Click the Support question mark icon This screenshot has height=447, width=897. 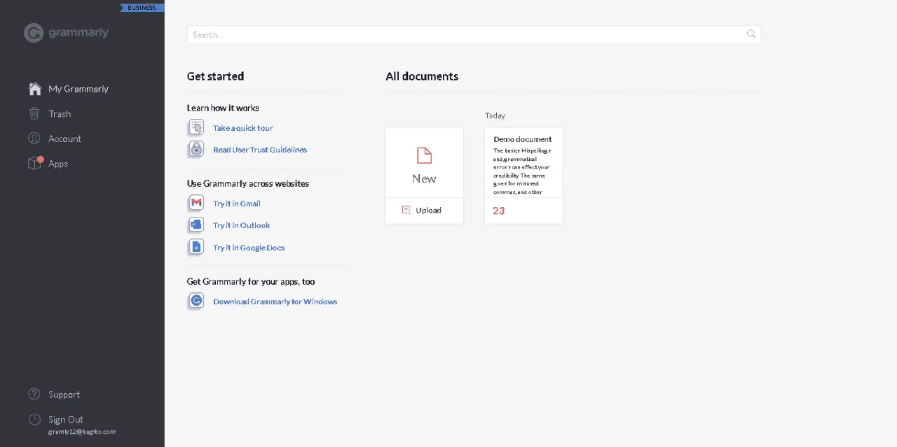click(34, 395)
